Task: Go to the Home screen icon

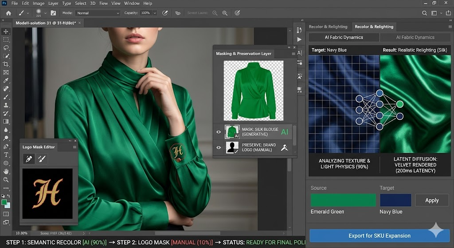Action: (x=8, y=13)
